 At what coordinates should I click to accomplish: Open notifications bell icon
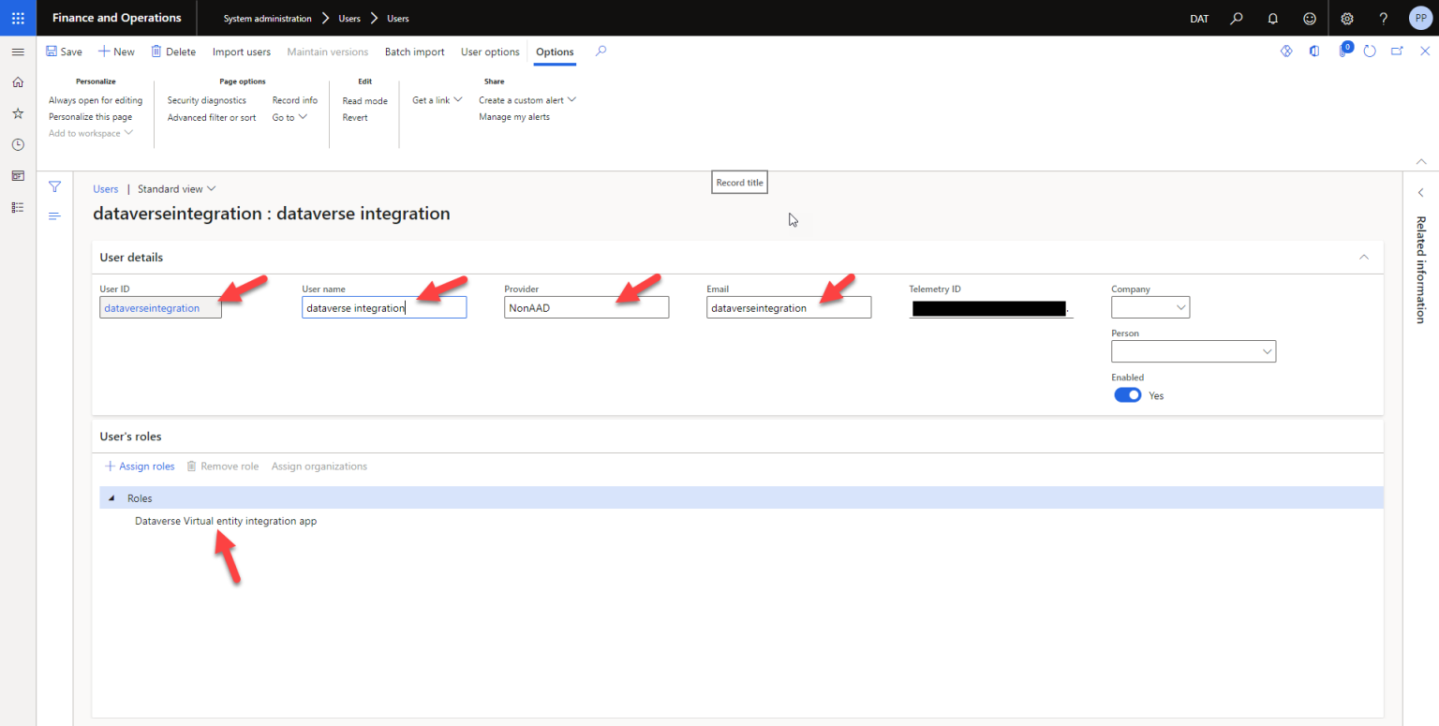coord(1272,18)
